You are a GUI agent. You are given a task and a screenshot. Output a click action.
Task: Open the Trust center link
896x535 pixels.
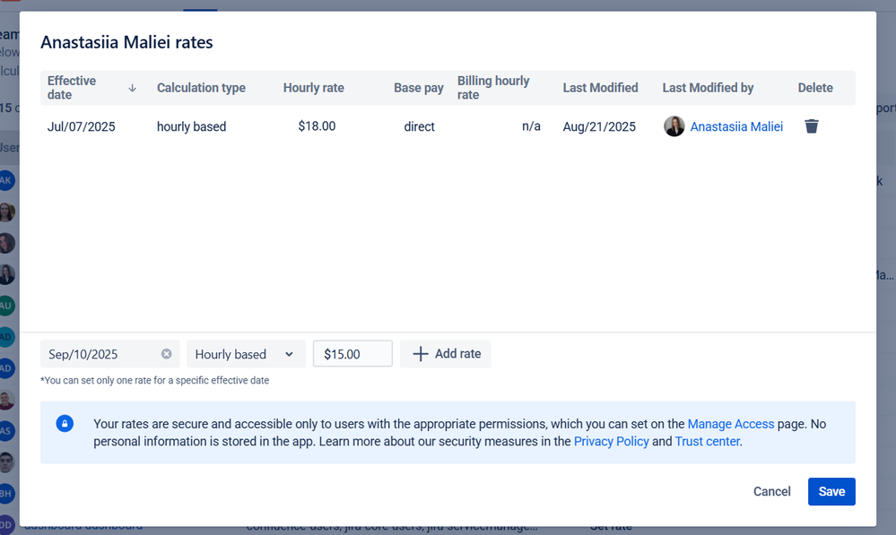(x=708, y=441)
